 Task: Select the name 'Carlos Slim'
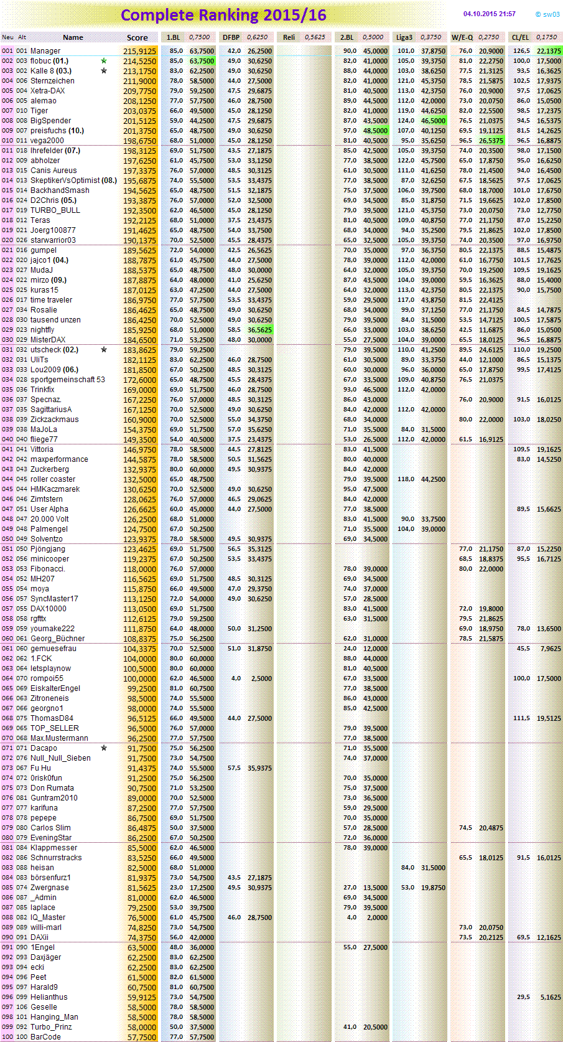coord(50,828)
